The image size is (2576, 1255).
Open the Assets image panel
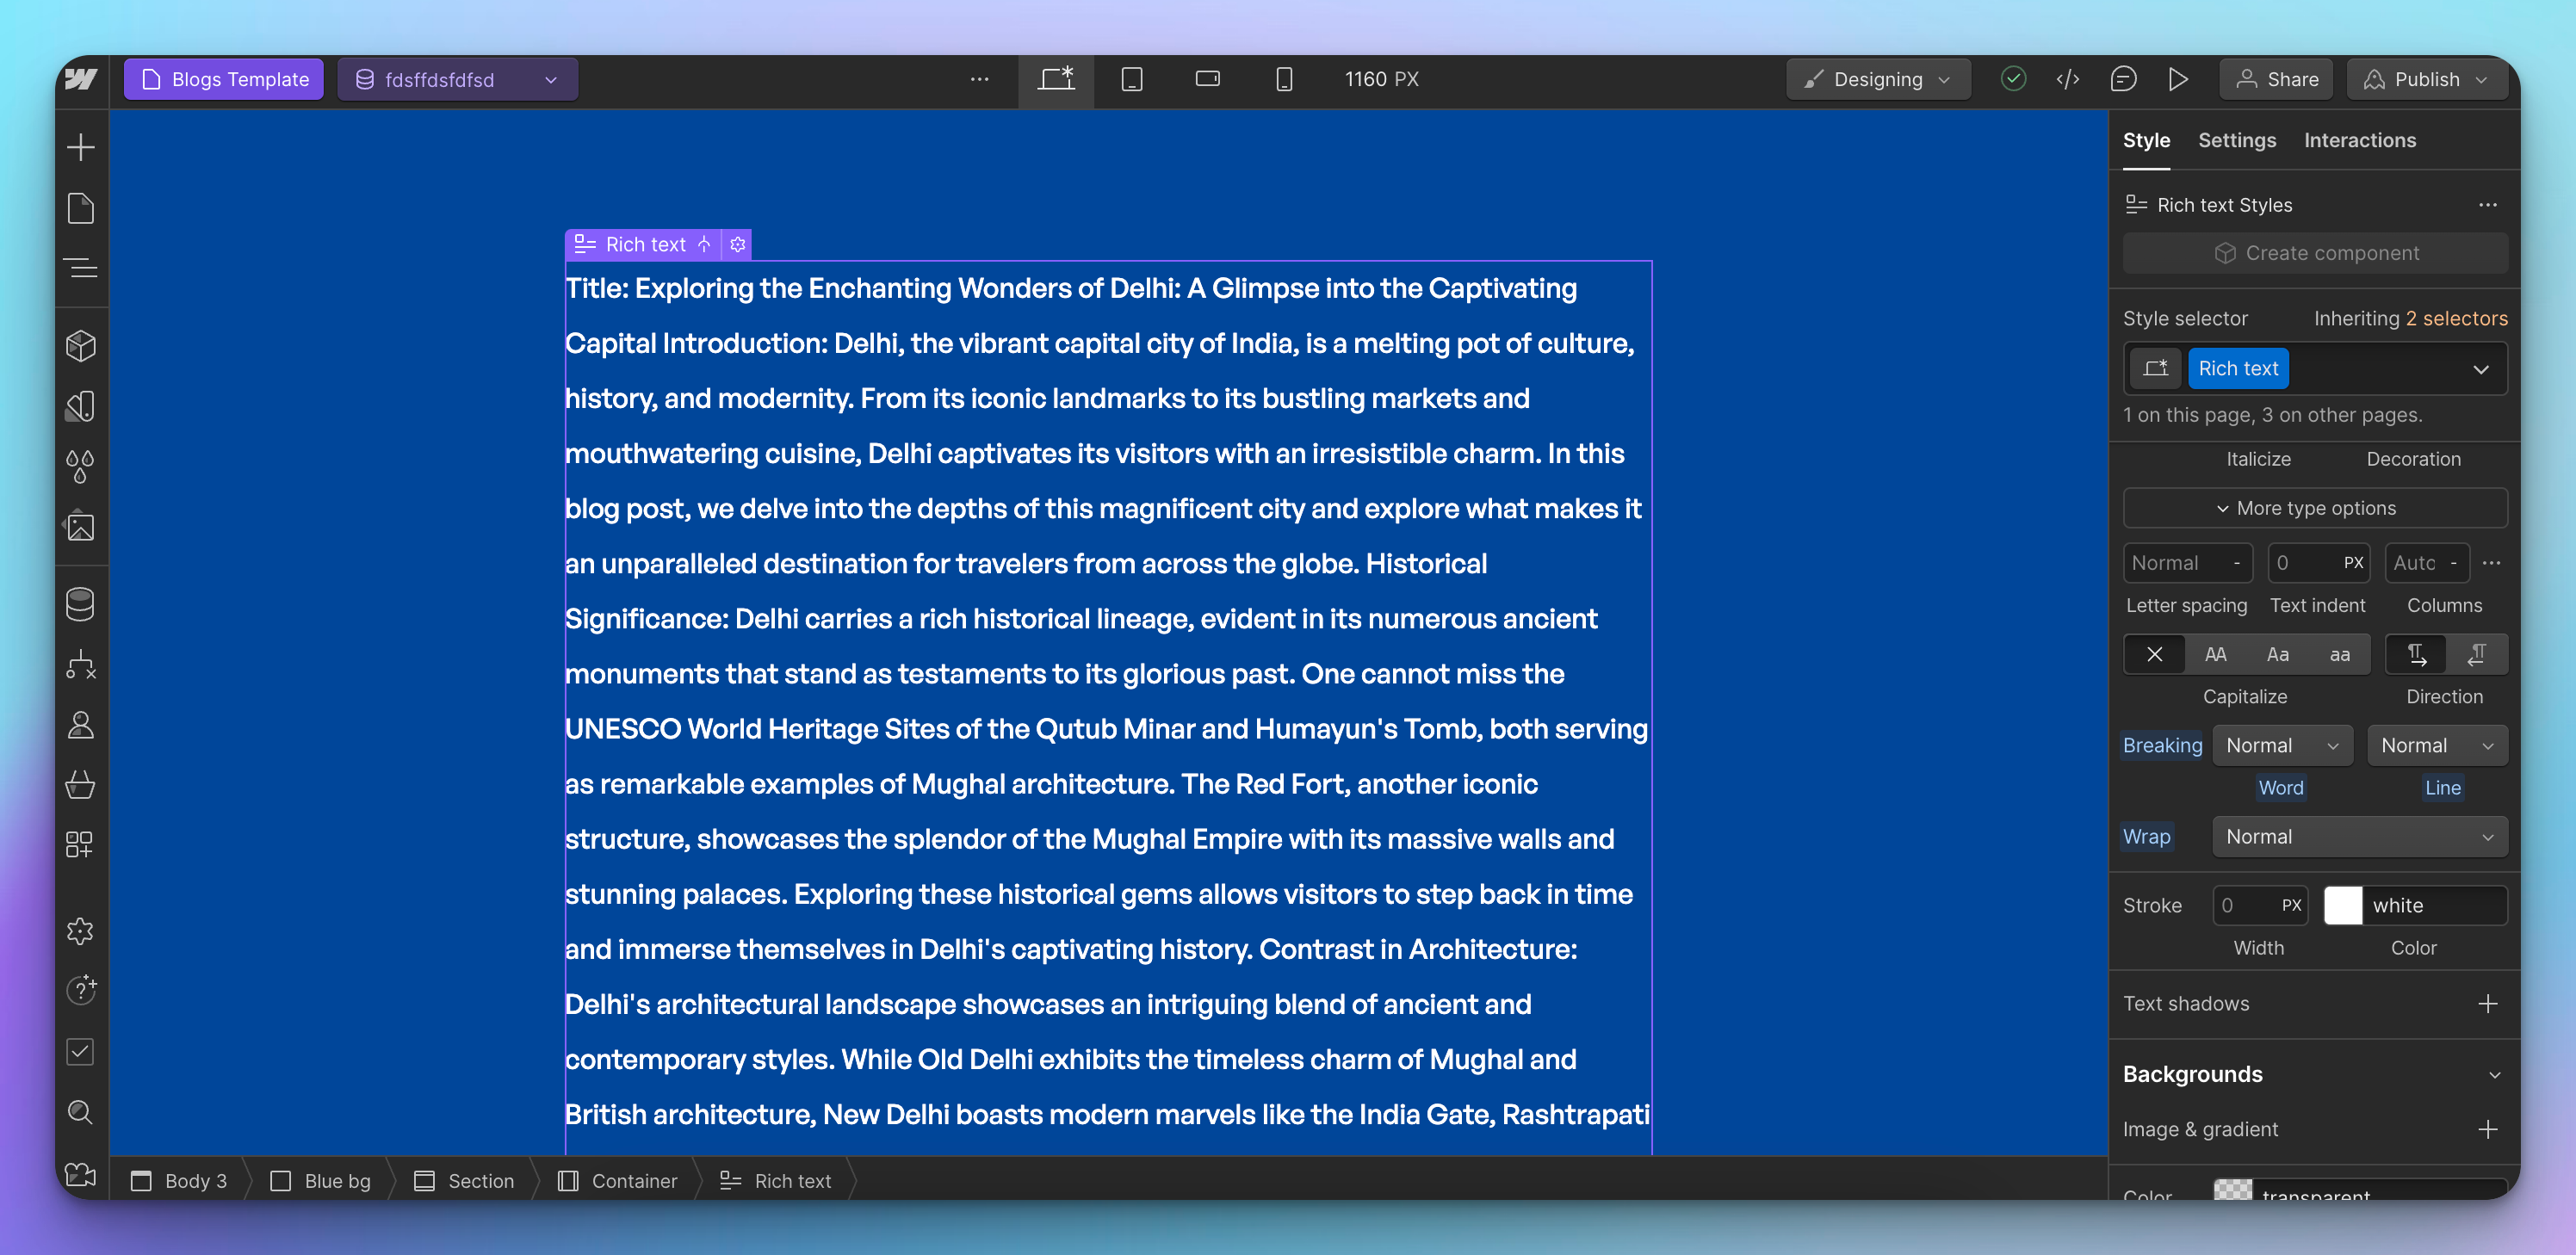(x=81, y=526)
